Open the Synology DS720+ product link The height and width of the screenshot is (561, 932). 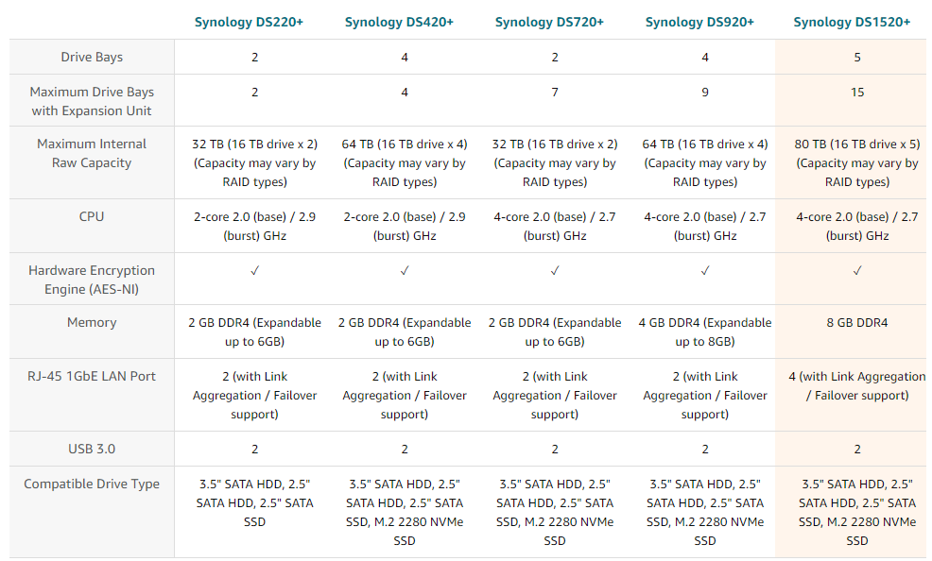(549, 22)
